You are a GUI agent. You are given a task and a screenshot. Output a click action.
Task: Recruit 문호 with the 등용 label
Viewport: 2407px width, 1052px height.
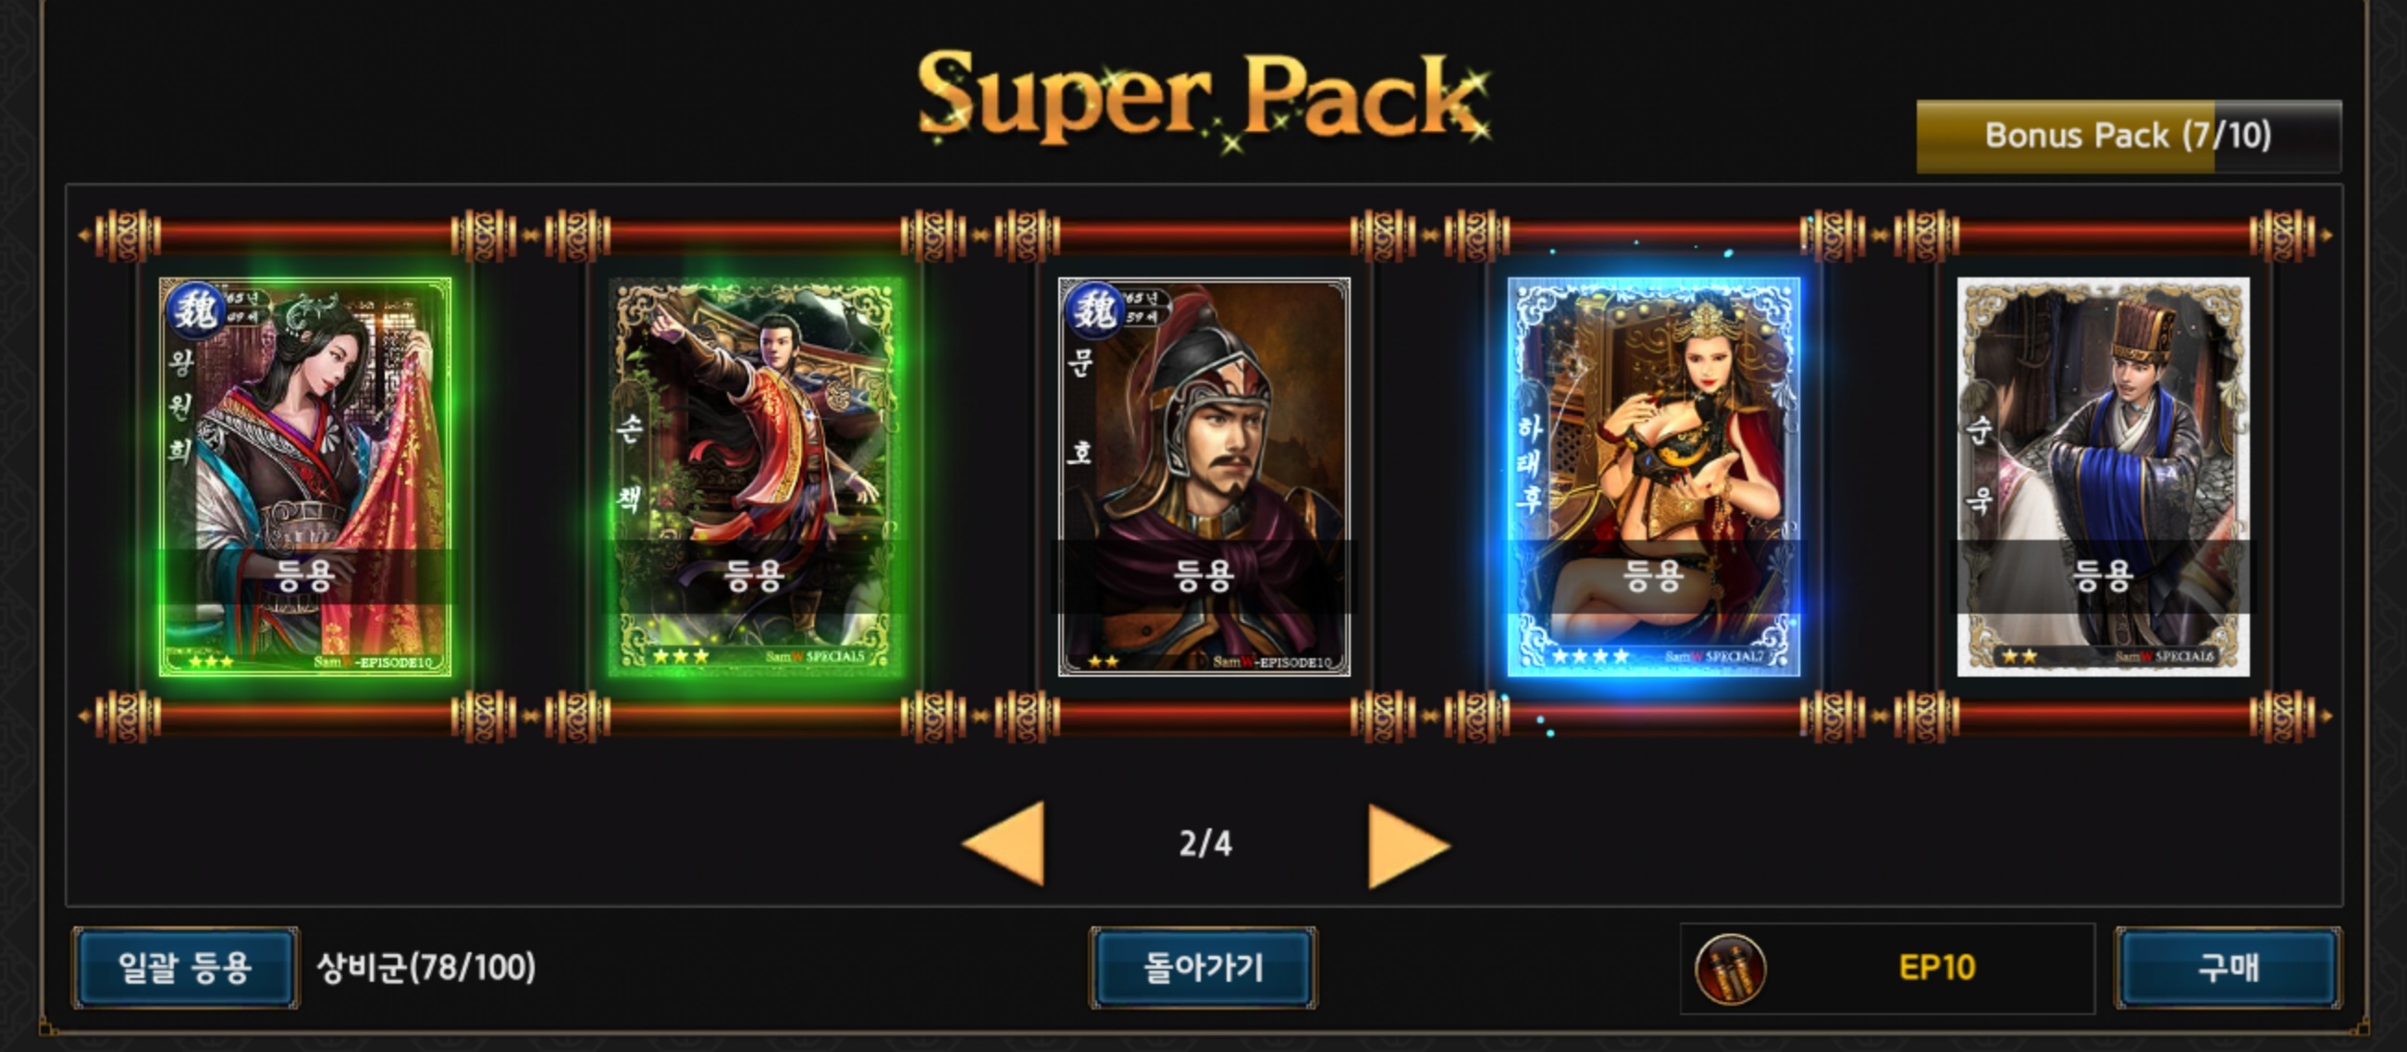click(1203, 576)
